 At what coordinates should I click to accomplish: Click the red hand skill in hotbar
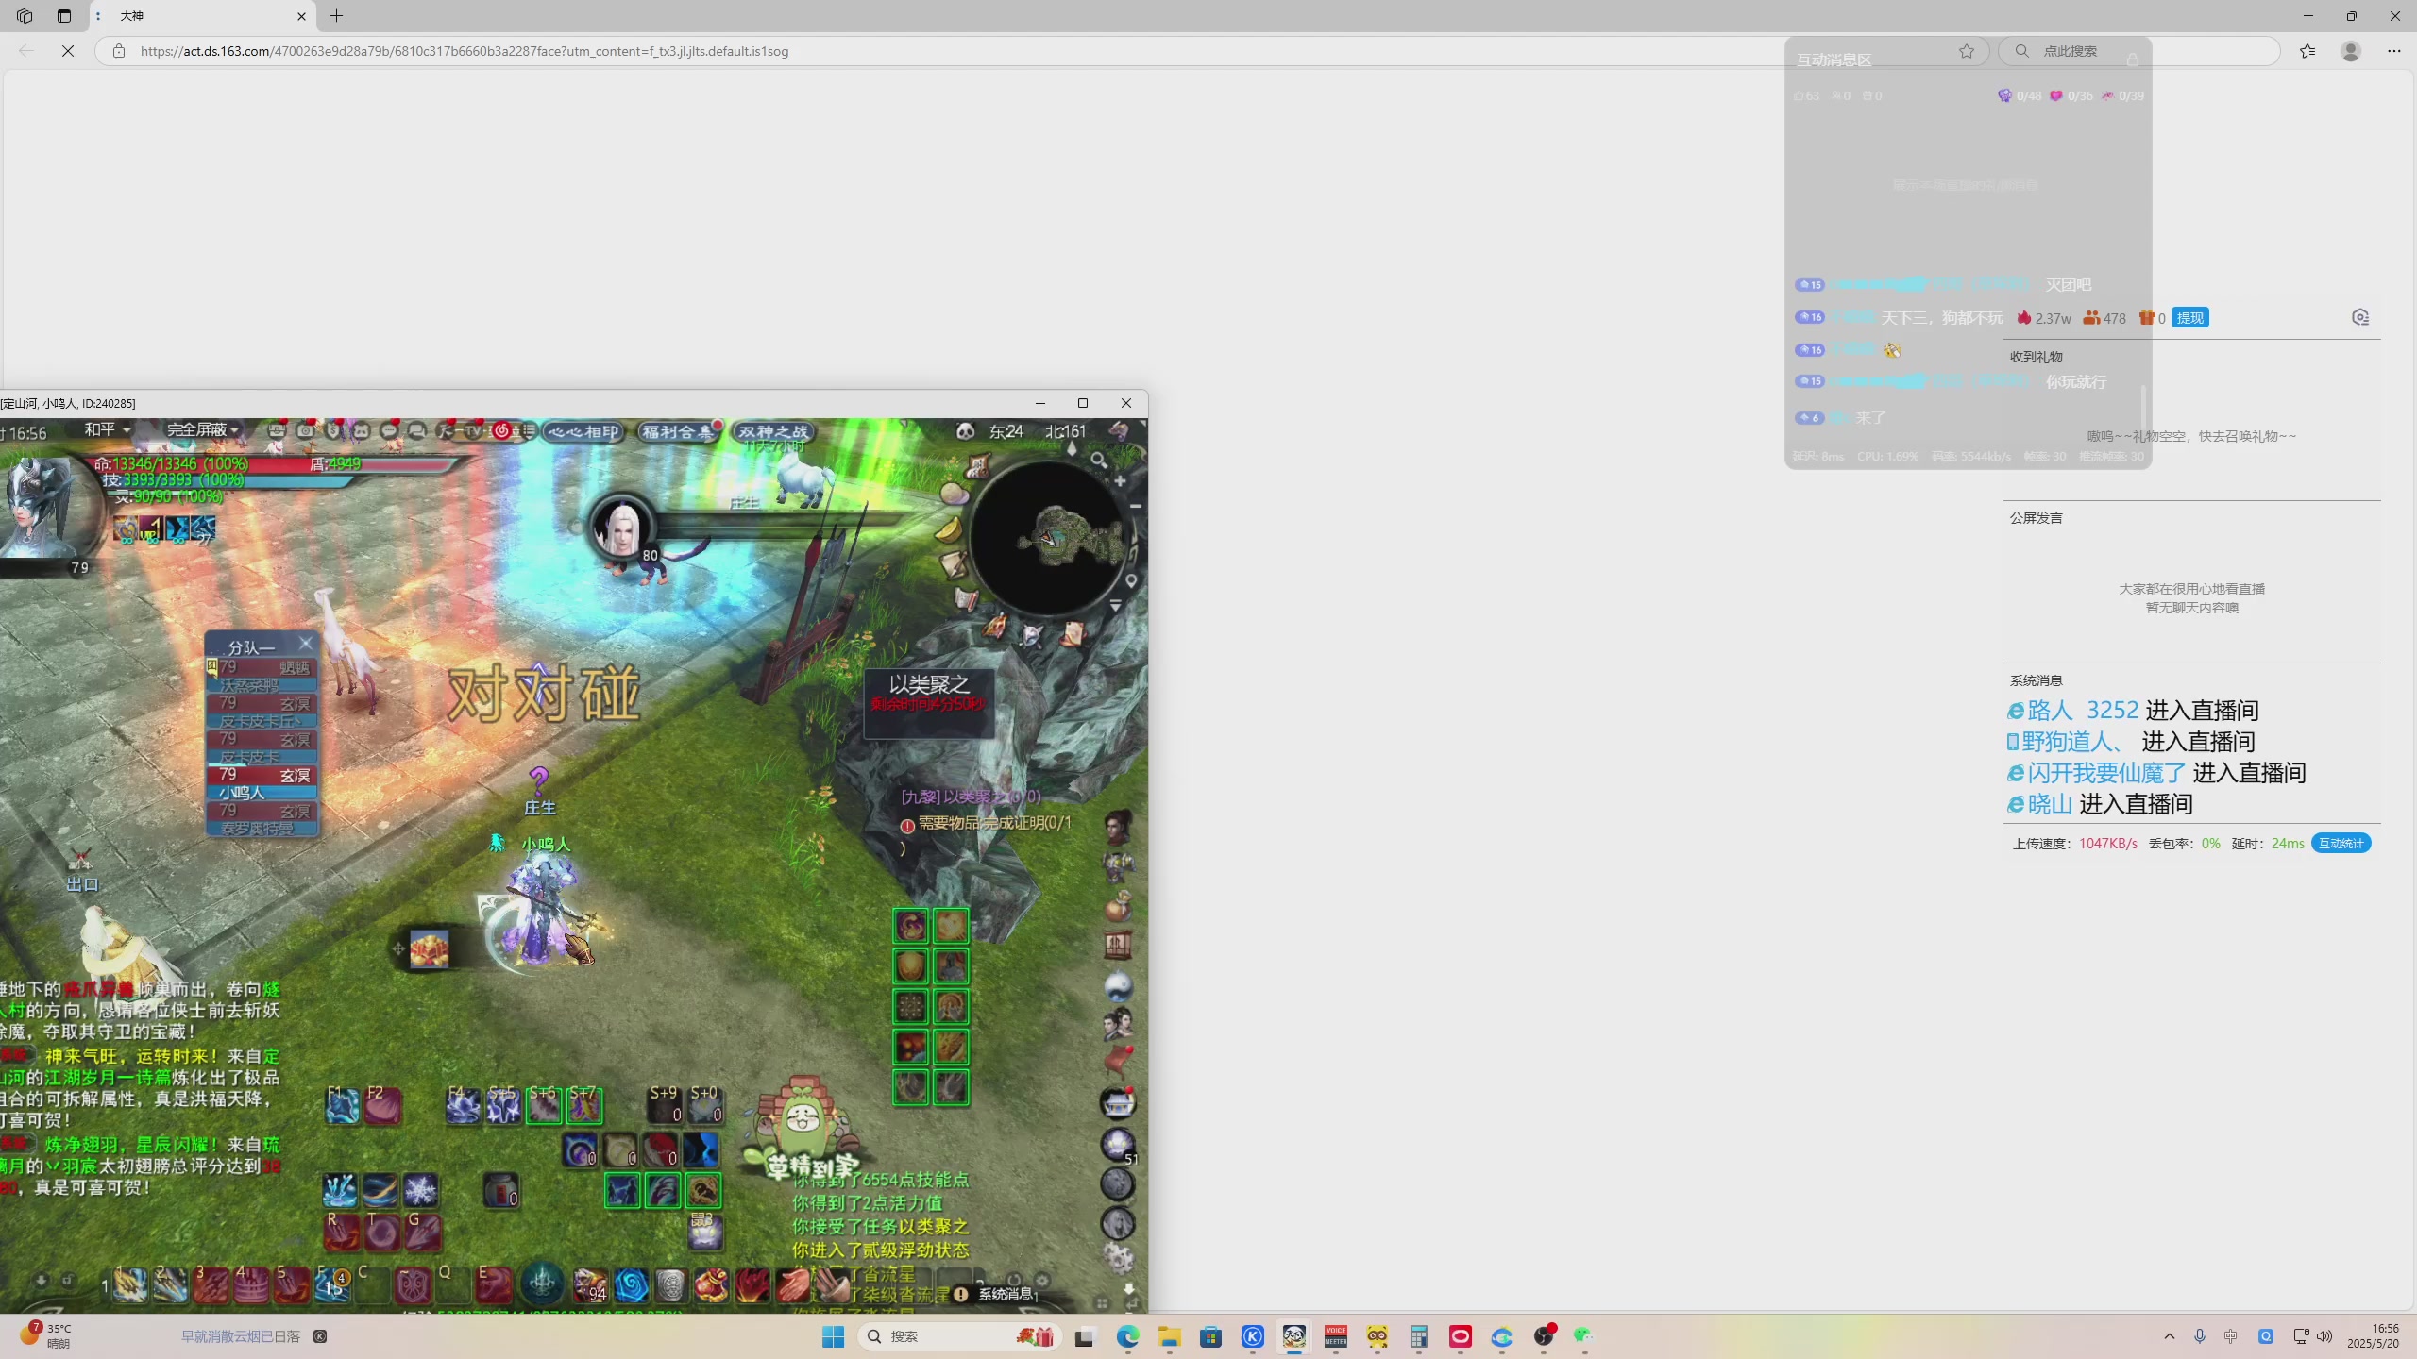(x=793, y=1284)
